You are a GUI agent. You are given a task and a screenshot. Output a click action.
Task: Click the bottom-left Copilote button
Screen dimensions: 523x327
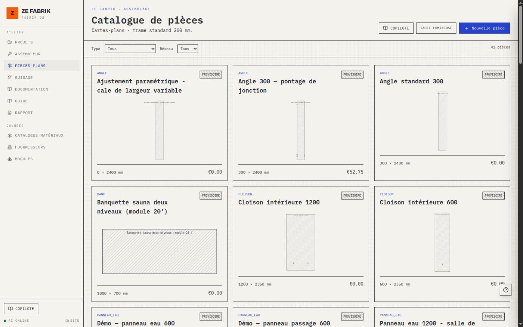21,309
